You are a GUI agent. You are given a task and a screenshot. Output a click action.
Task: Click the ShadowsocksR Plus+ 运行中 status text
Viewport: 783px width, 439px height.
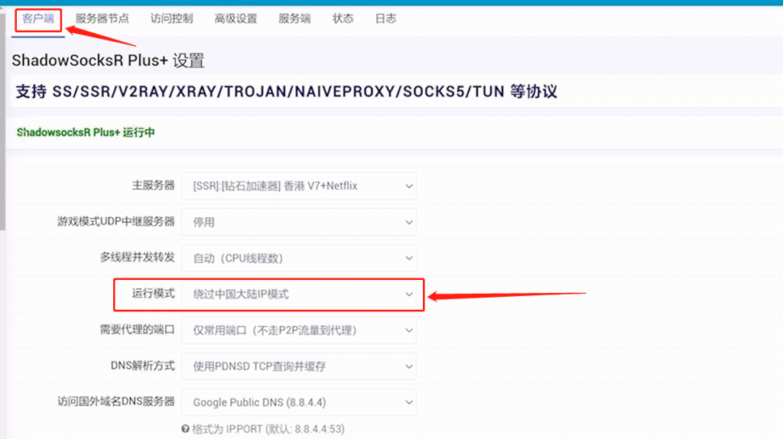(86, 132)
